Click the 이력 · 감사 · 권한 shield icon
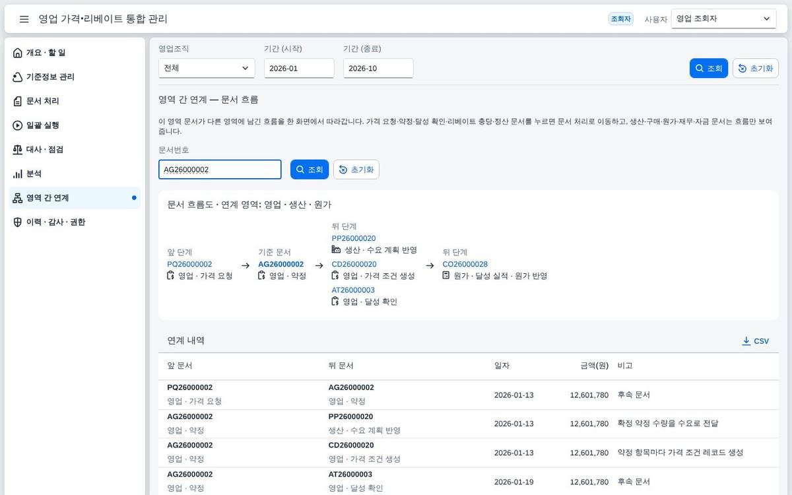The height and width of the screenshot is (495, 792). tap(18, 222)
